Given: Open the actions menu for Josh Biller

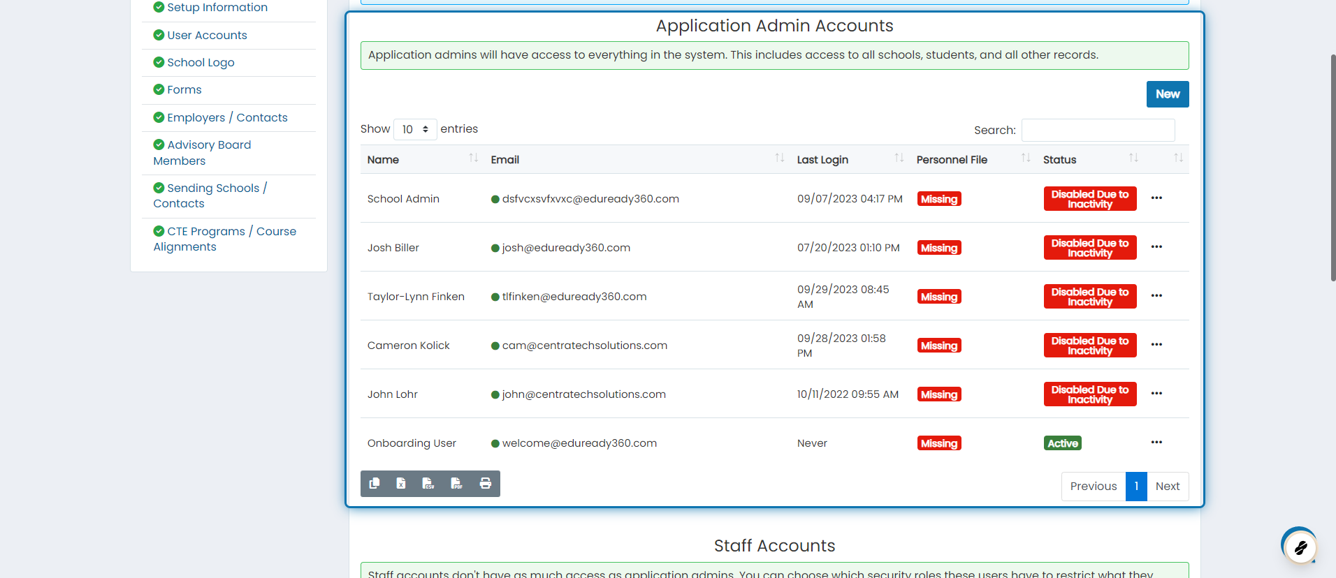Looking at the screenshot, I should point(1156,247).
